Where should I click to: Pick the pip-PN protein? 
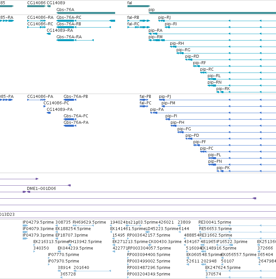click(x=215, y=161)
